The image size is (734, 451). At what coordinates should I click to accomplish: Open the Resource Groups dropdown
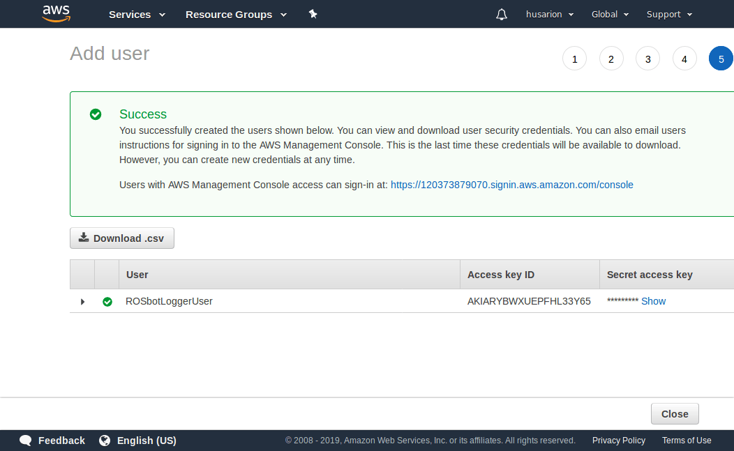tap(236, 15)
